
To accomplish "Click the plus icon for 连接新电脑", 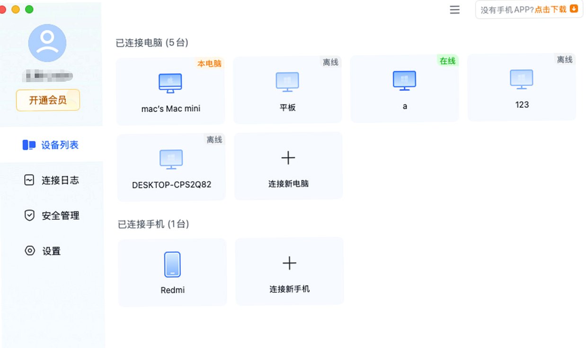I will click(288, 158).
